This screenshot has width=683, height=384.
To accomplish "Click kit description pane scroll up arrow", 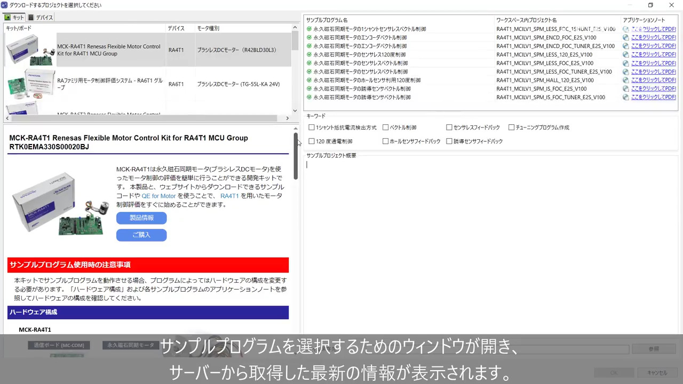I will click(296, 129).
